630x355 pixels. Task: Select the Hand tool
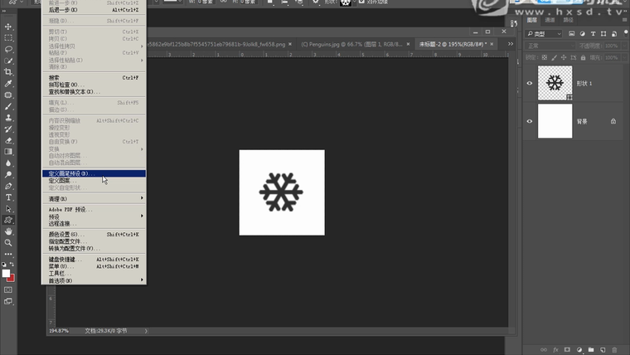8,231
